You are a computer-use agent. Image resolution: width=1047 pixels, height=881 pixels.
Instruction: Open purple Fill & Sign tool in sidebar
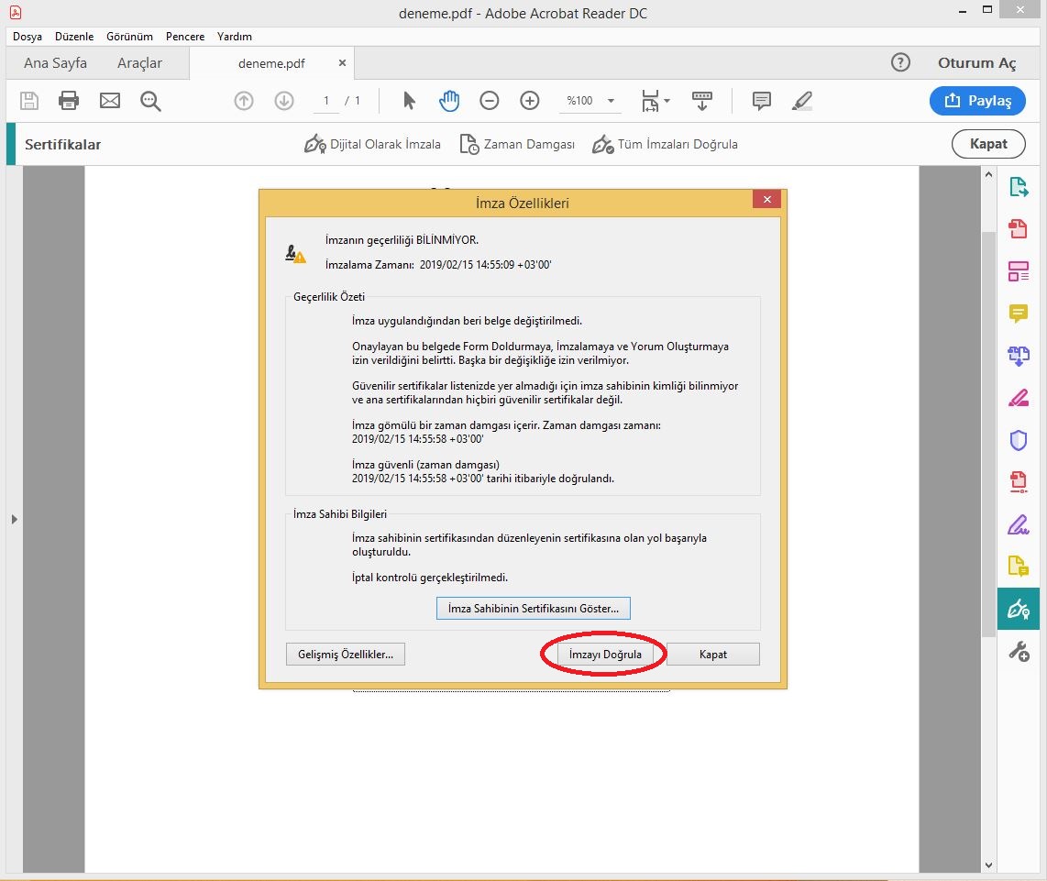1019,524
